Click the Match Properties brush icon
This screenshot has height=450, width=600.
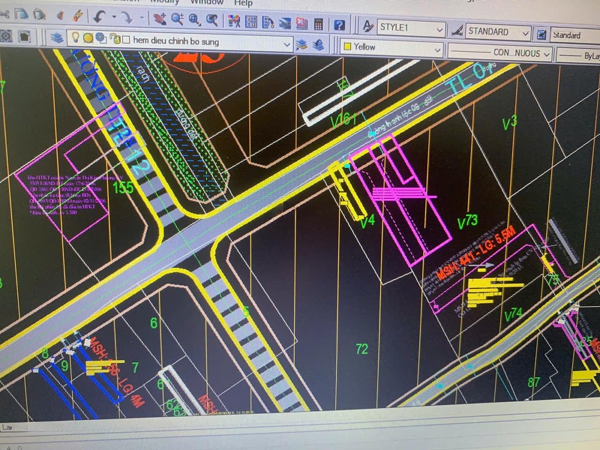(78, 16)
